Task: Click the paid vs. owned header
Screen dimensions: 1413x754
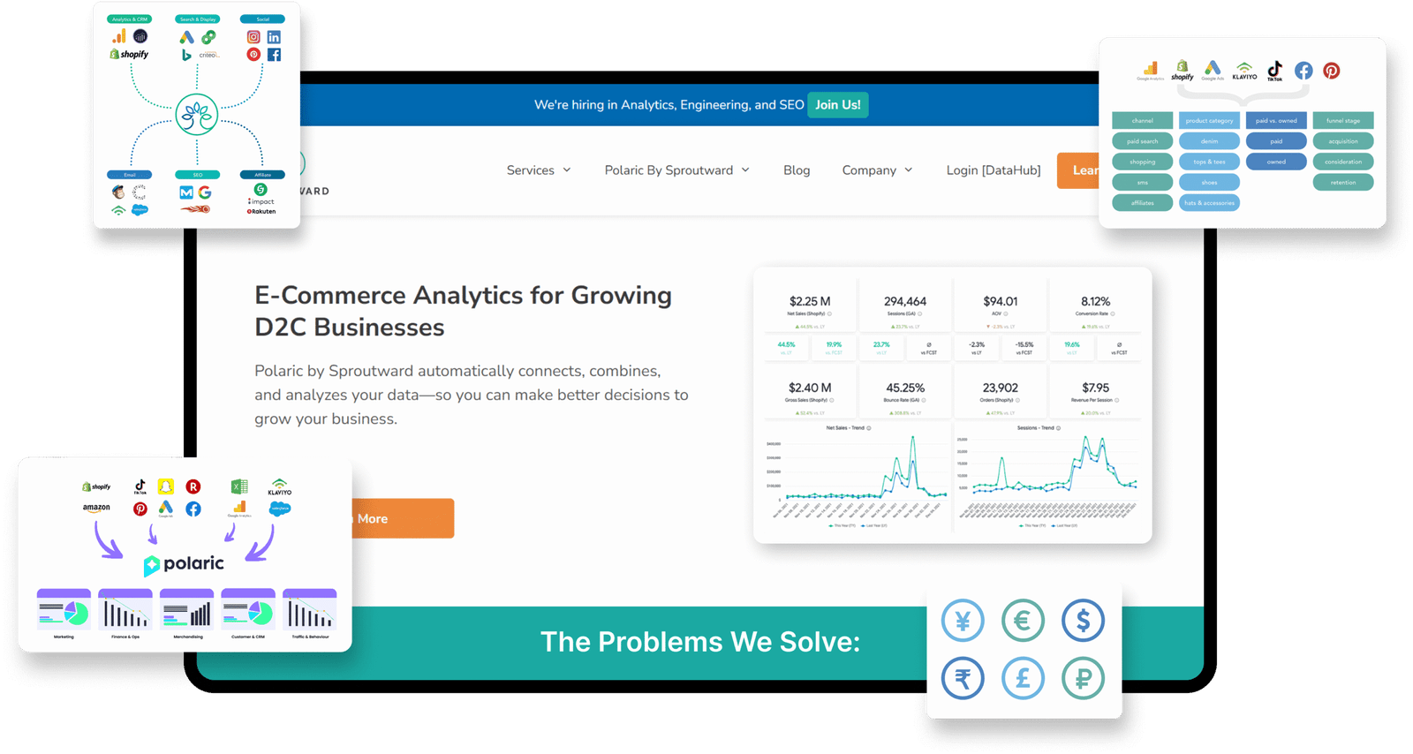Action: click(1276, 120)
